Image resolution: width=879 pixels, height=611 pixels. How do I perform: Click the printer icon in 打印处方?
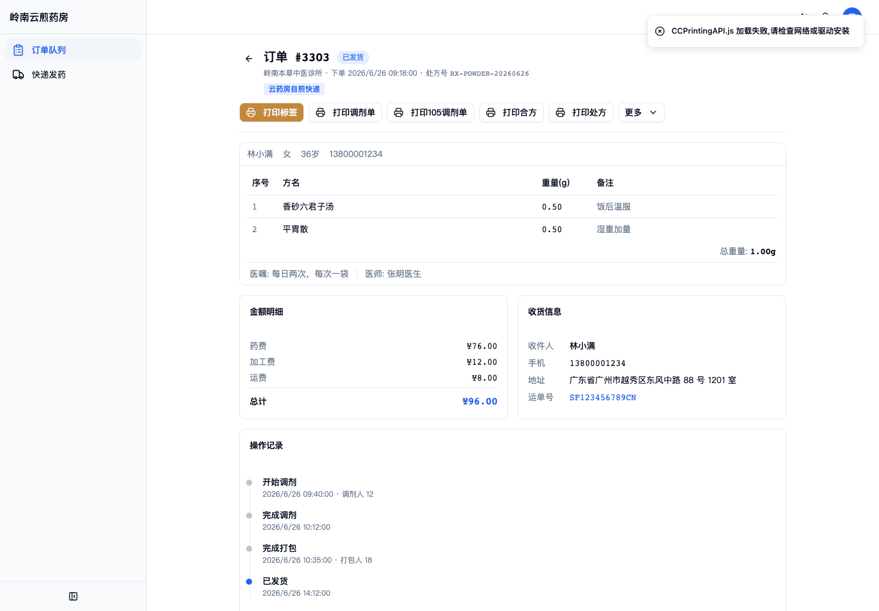pyautogui.click(x=560, y=112)
